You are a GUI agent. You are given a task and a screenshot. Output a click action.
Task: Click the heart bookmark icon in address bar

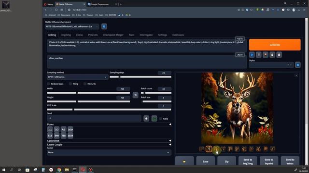[251, 10]
